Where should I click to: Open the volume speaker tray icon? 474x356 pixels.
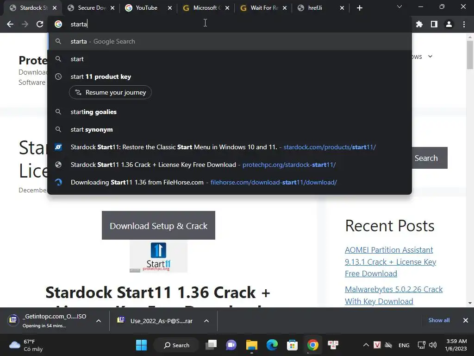pos(433,345)
